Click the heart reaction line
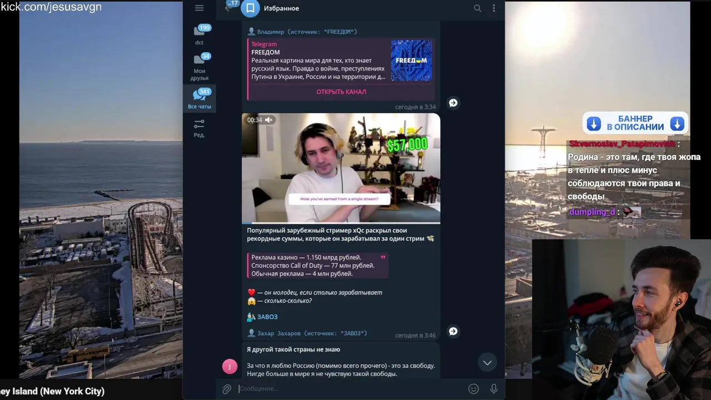Image resolution: width=711 pixels, height=400 pixels. point(315,292)
